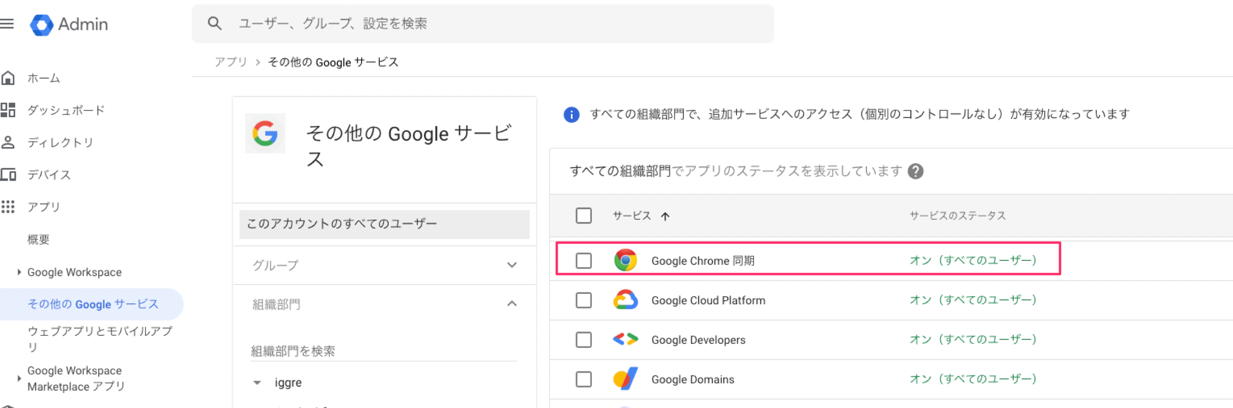Select iggre organizational unit
This screenshot has width=1233, height=408.
288,383
